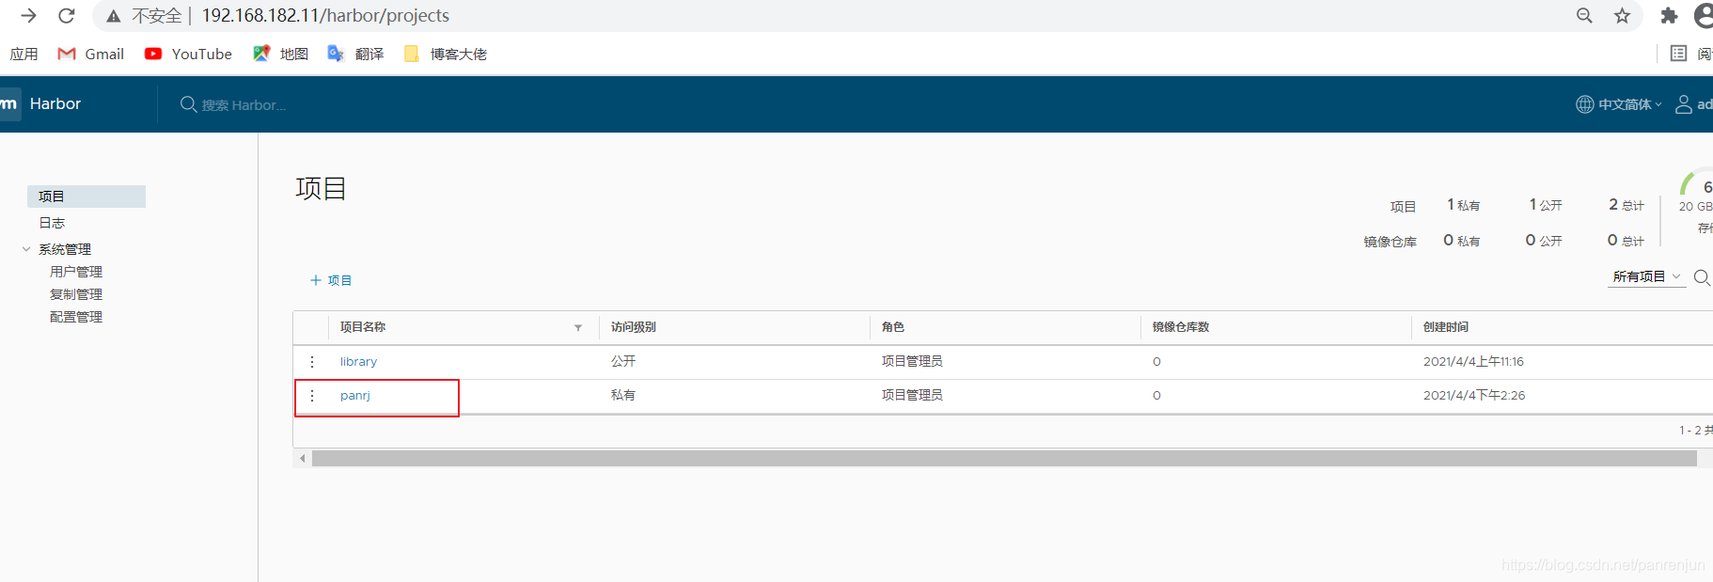Image resolution: width=1713 pixels, height=582 pixels.
Task: Open the 中文简体 language dropdown
Action: (x=1630, y=104)
